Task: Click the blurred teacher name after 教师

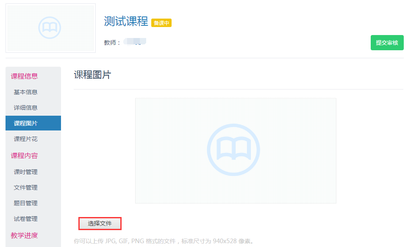Action: 135,42
